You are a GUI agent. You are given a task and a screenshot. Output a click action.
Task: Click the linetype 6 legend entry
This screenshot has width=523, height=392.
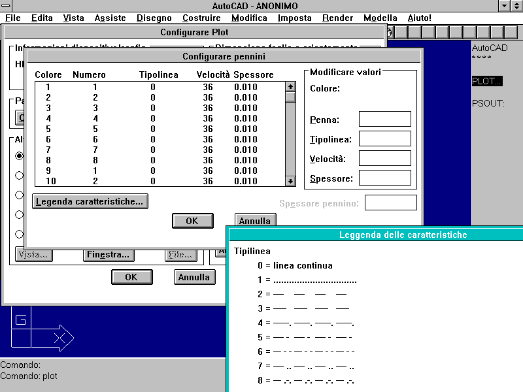point(306,351)
